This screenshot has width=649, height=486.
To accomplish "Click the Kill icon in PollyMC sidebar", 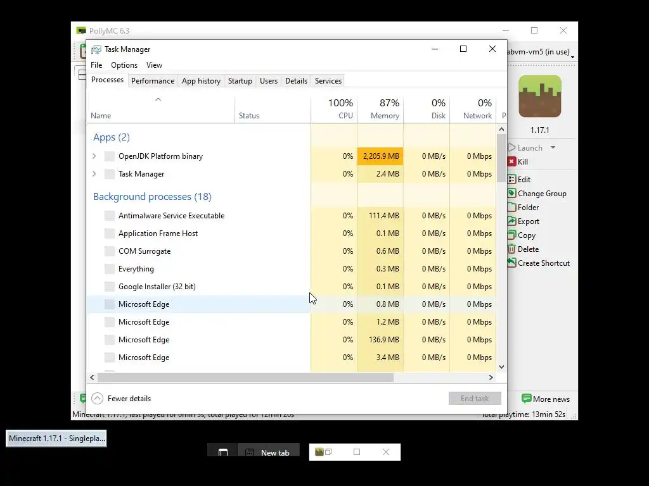I will pos(511,161).
